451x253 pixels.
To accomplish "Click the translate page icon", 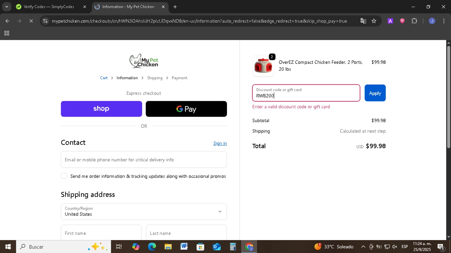I will tap(363, 21).
